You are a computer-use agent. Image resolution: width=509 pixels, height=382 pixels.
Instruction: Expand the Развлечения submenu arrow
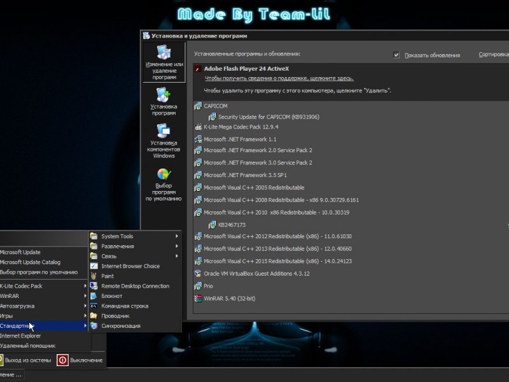click(x=177, y=246)
